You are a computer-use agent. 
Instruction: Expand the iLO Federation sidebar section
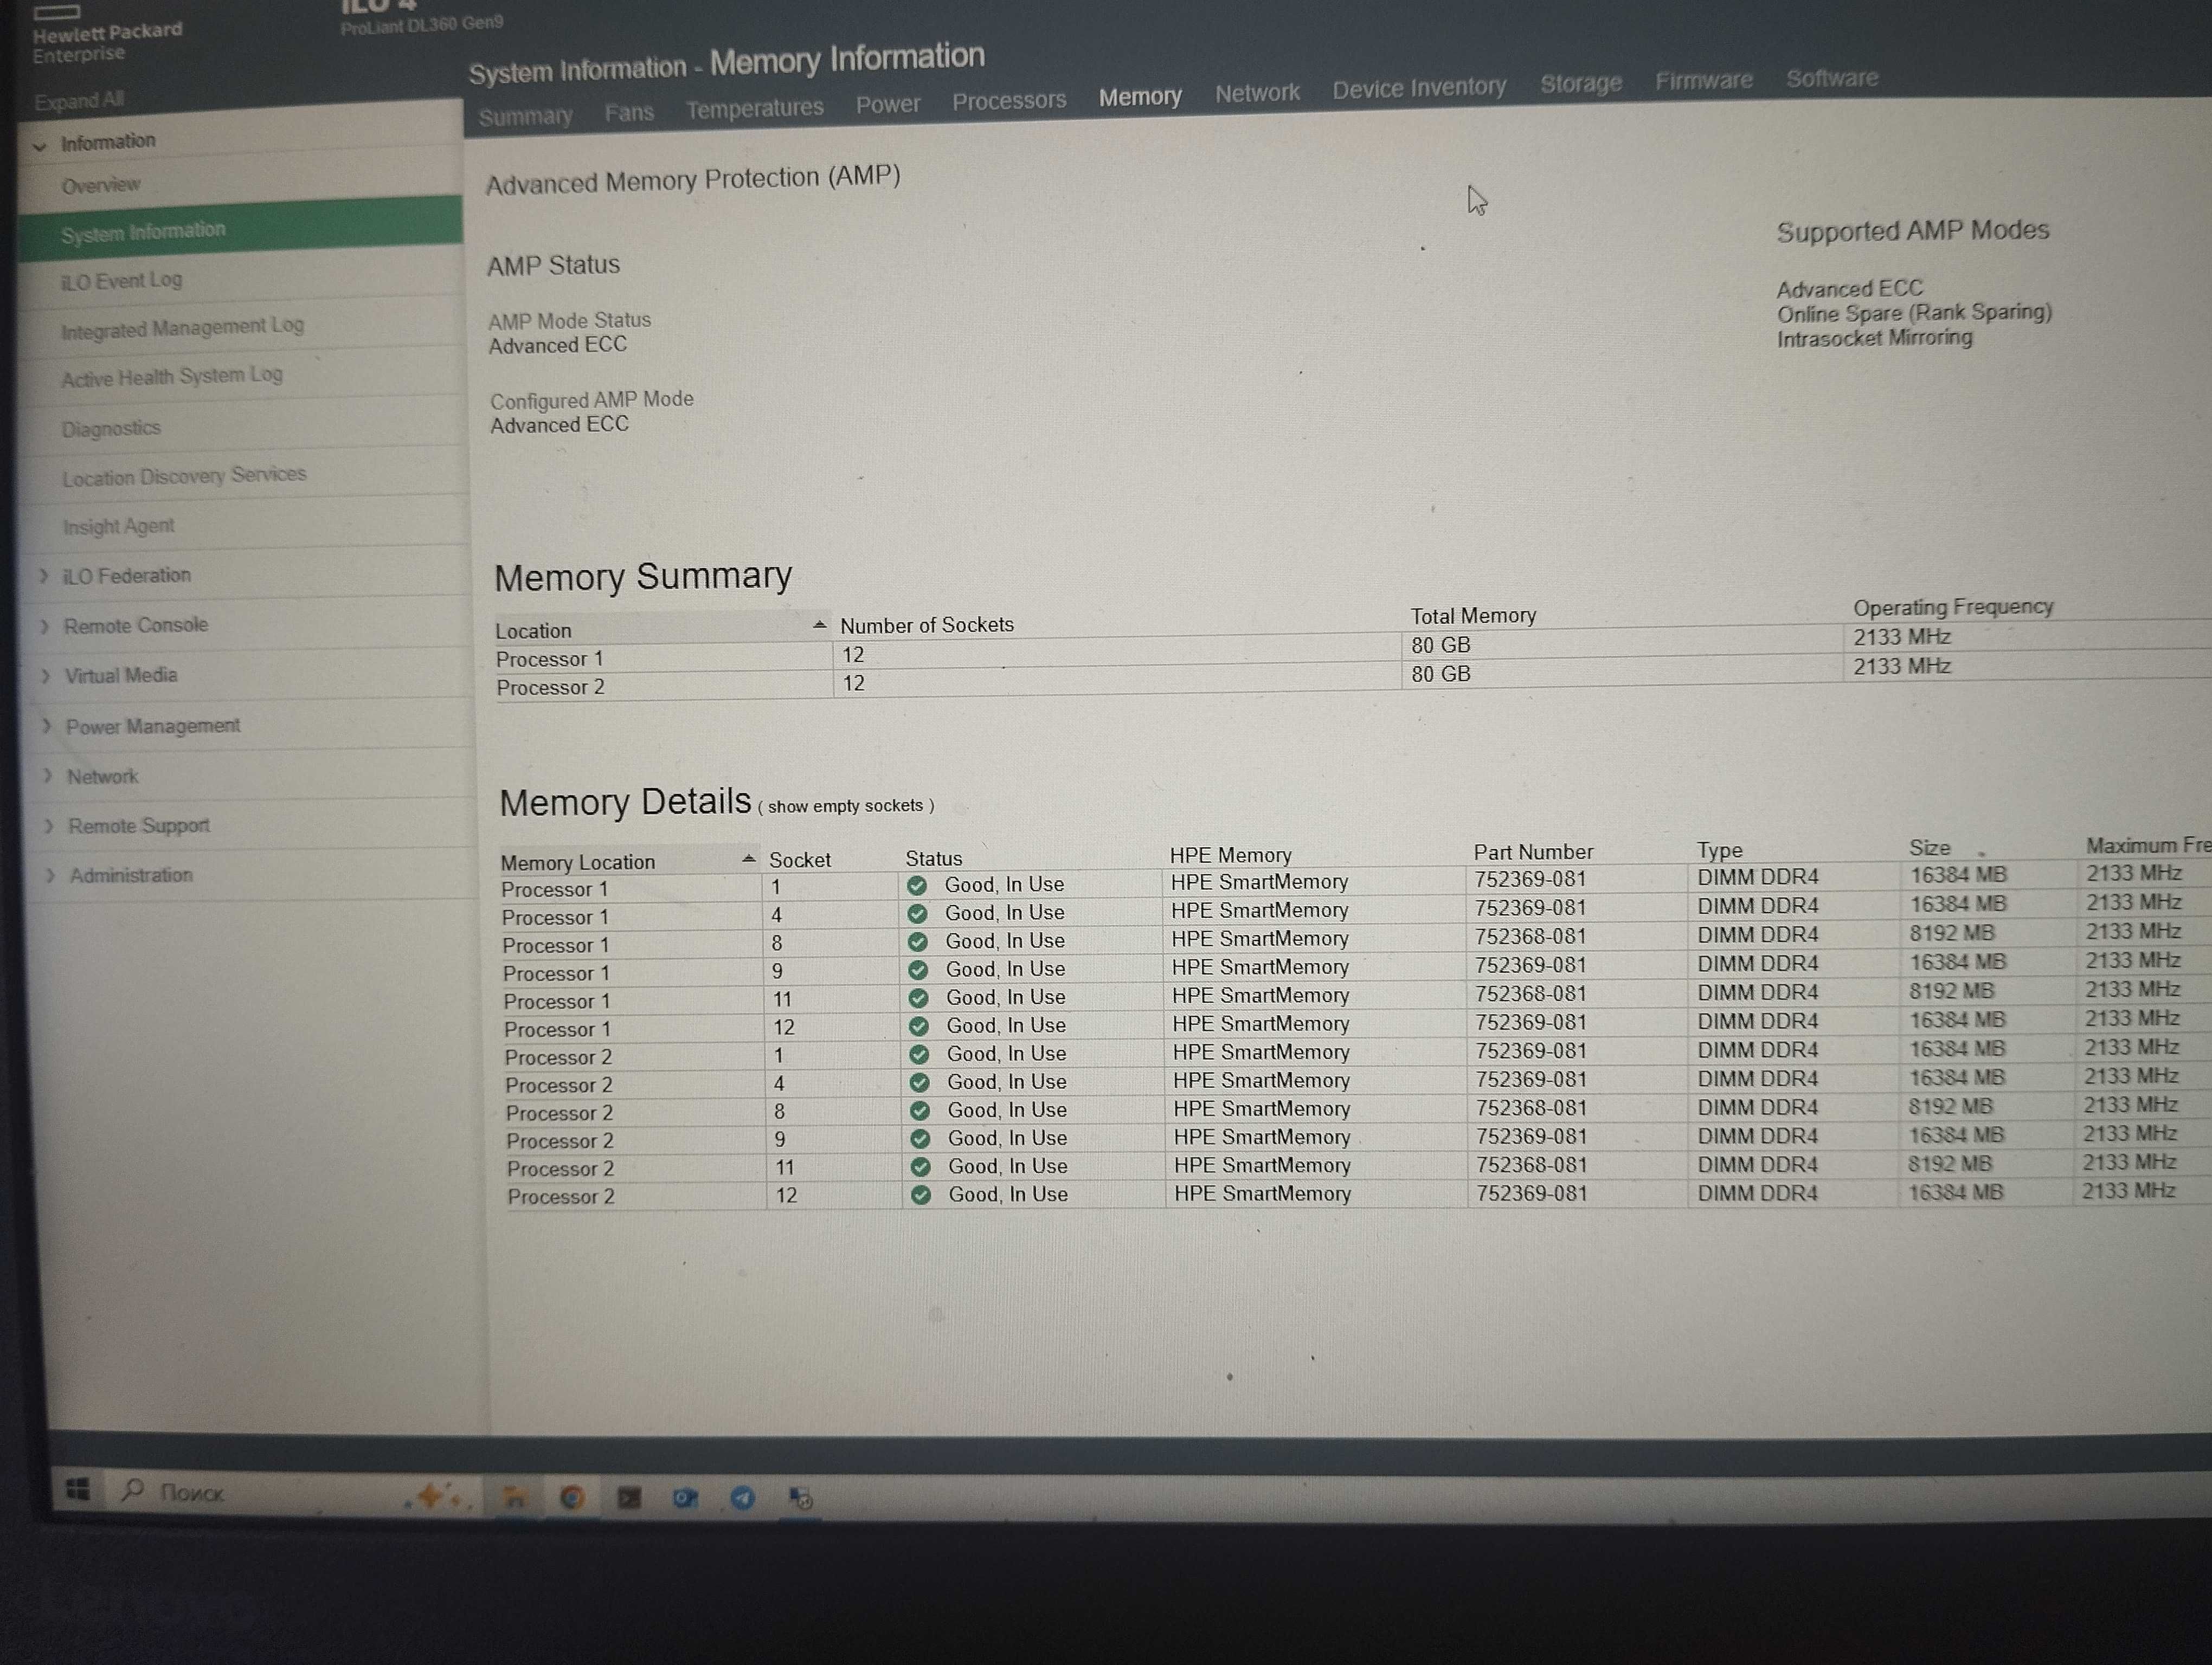(43, 576)
